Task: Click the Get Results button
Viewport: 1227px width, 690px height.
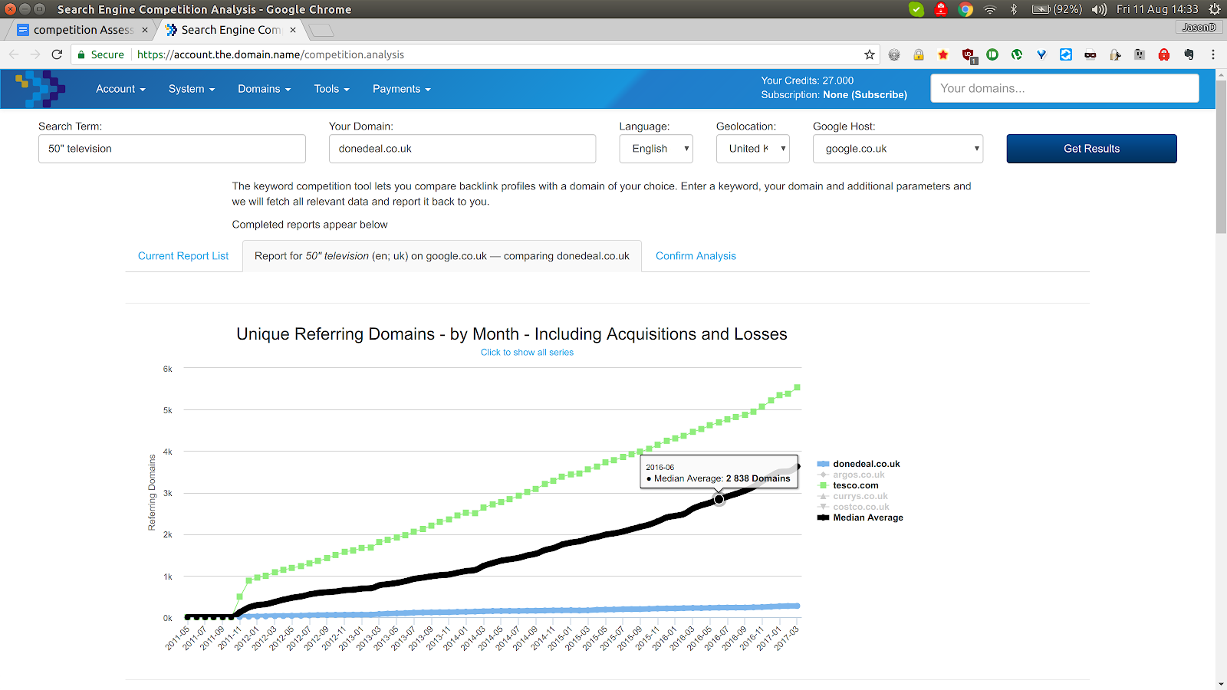Action: point(1091,149)
